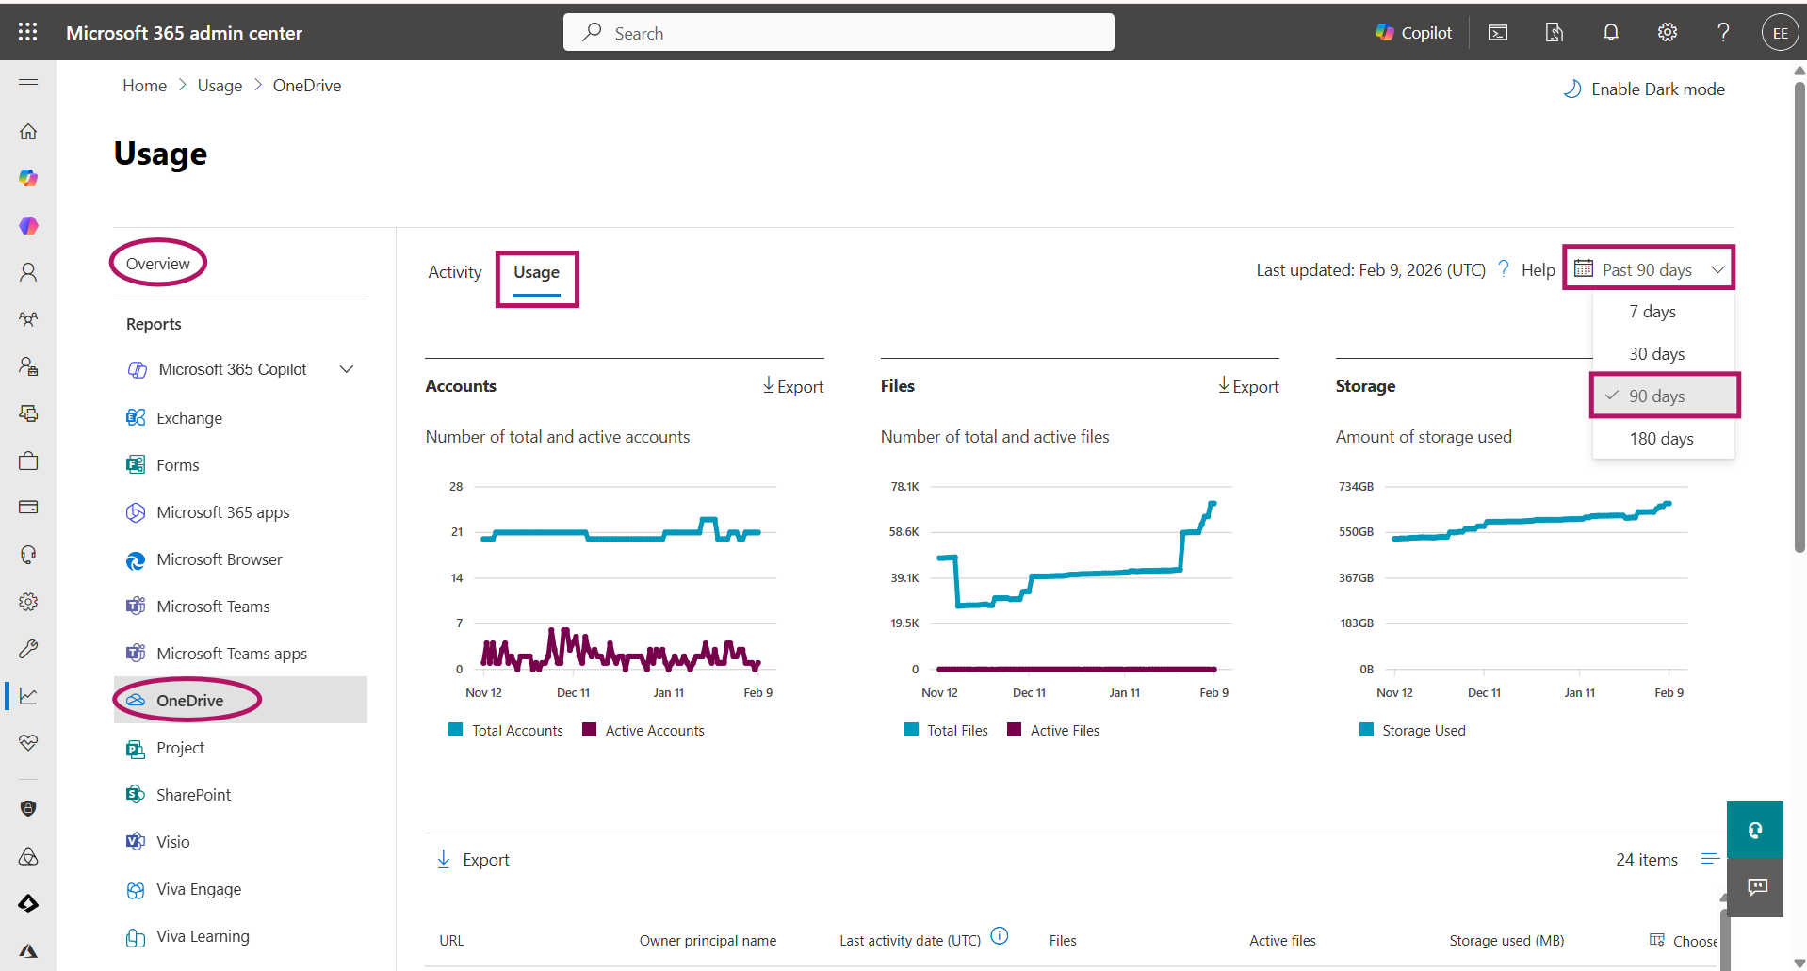Screen dimensions: 1807x971
Task: Open the app launcher waffle icon
Action: tap(28, 32)
